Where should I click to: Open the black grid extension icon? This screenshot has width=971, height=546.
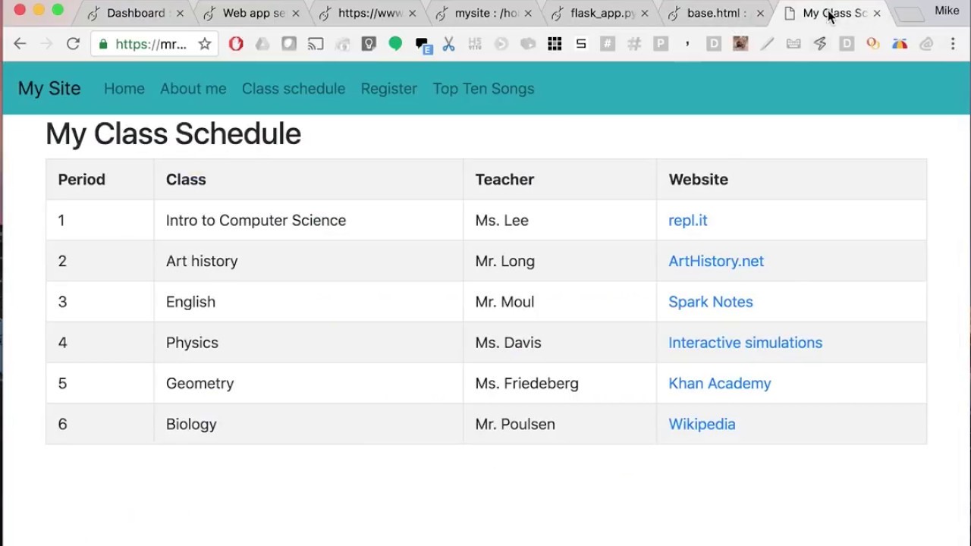click(555, 44)
